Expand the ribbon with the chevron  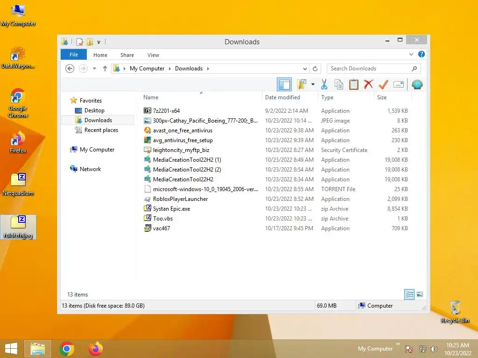pos(411,54)
